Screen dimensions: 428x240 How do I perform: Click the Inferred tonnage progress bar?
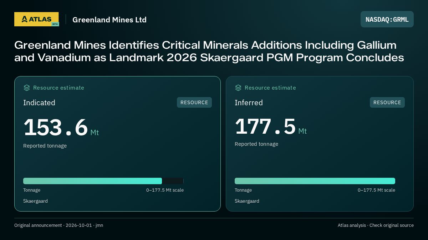coord(315,181)
